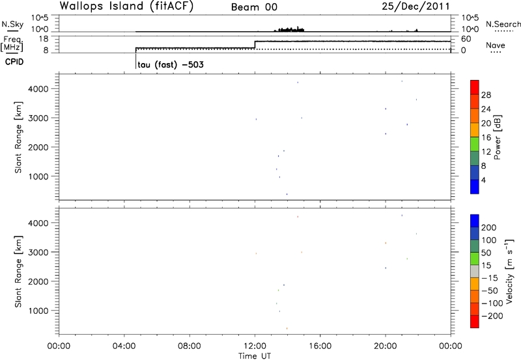The image size is (521, 360).
Task: Click the "60" tick of the Nave axis
Action: pos(466,39)
